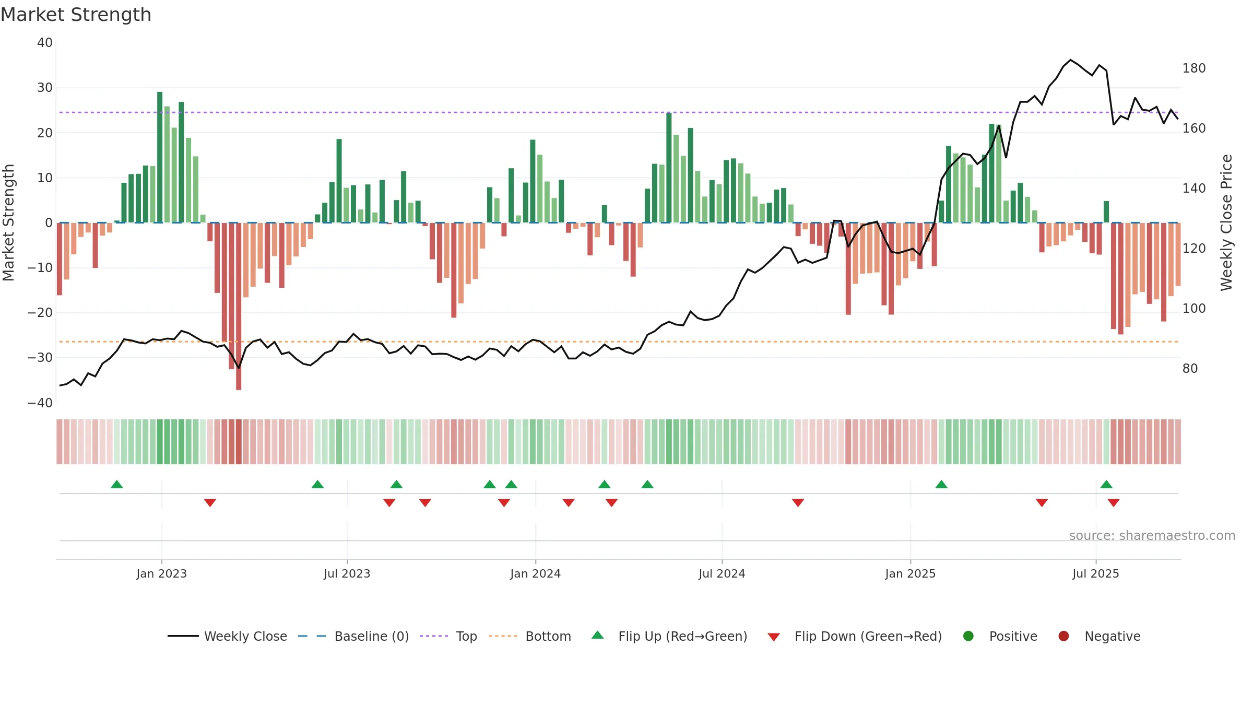The height and width of the screenshot is (705, 1253).
Task: Toggle the Baseline (0) legend entry
Action: pyautogui.click(x=353, y=636)
